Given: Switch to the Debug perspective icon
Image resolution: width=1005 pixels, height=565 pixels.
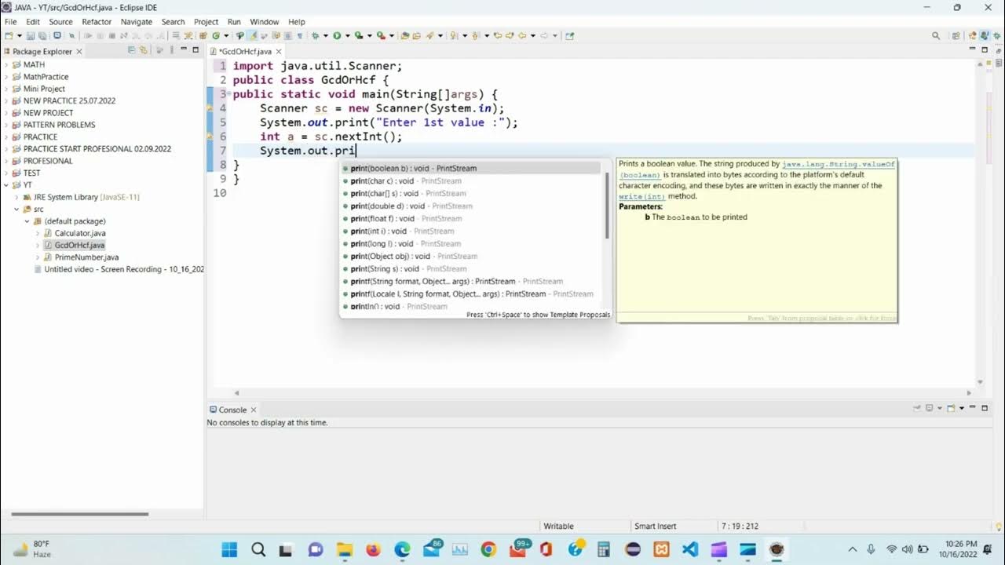Looking at the screenshot, I should pos(997,35).
